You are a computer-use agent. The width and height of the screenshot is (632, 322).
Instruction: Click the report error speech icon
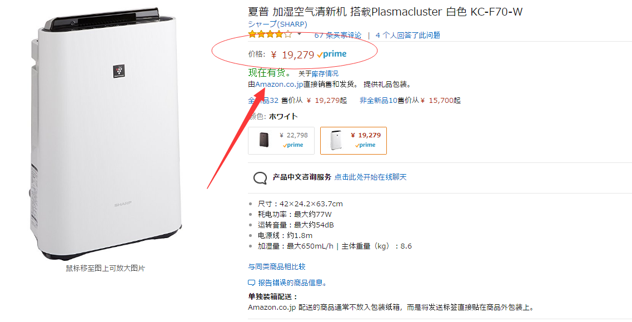251,283
